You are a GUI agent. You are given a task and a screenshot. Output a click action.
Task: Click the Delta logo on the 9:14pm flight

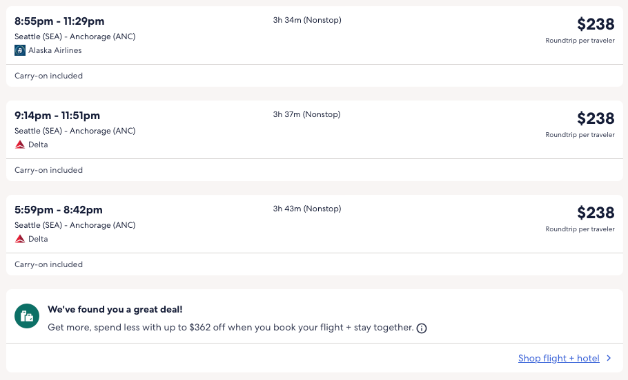point(20,145)
